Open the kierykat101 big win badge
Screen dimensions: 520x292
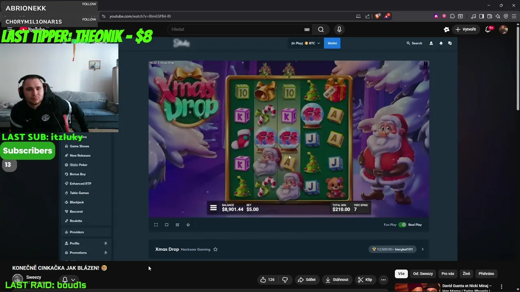[393, 249]
